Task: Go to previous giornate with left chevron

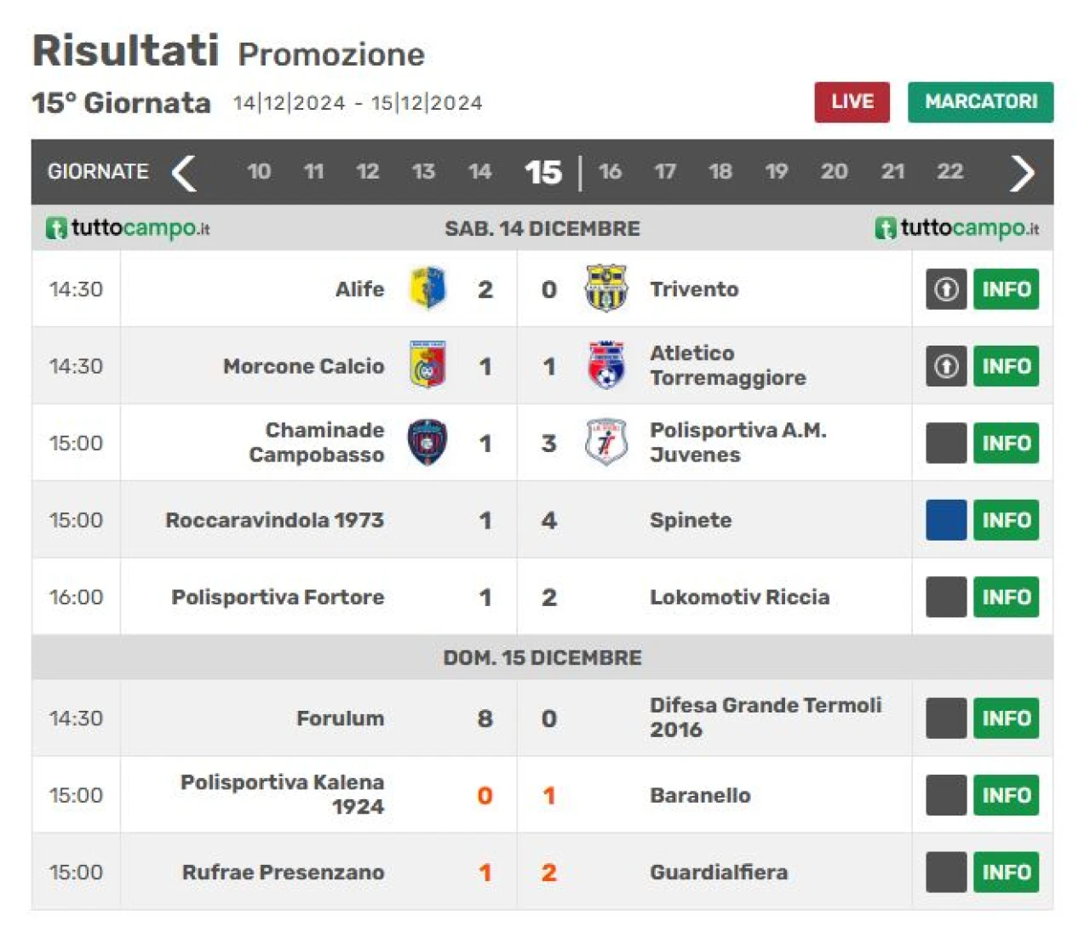Action: (184, 173)
